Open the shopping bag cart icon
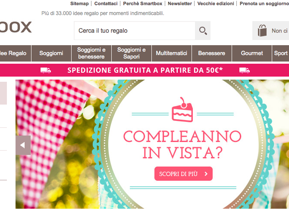This screenshot has height=210, width=289. click(262, 31)
